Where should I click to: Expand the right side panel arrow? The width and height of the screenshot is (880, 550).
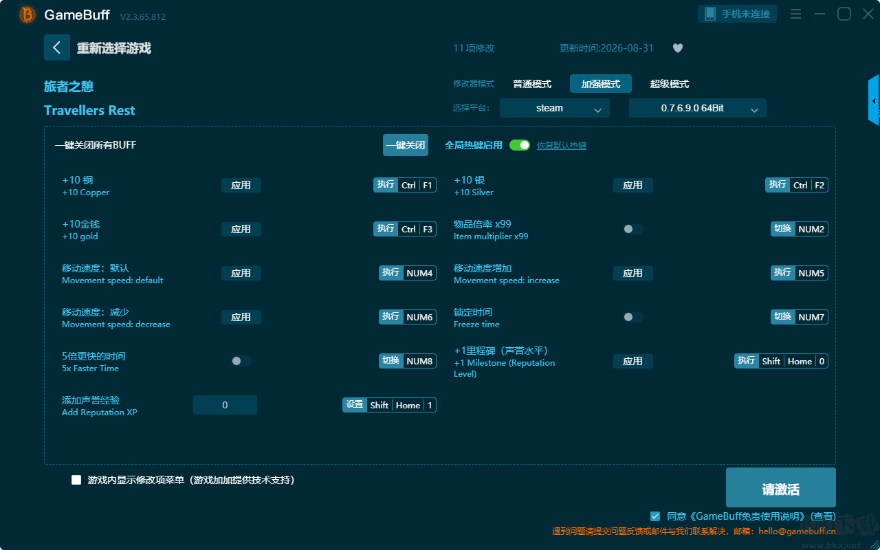coord(874,100)
